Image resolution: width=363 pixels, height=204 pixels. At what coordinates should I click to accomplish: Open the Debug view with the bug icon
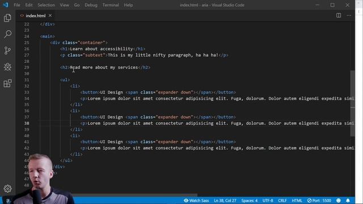pyautogui.click(x=7, y=67)
